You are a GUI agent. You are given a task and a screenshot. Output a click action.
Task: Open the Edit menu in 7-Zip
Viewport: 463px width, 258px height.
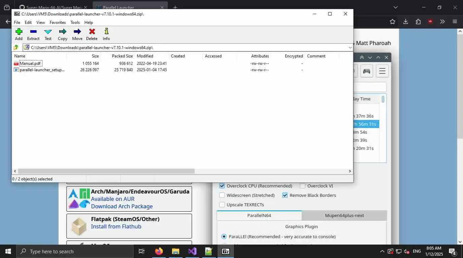point(28,23)
